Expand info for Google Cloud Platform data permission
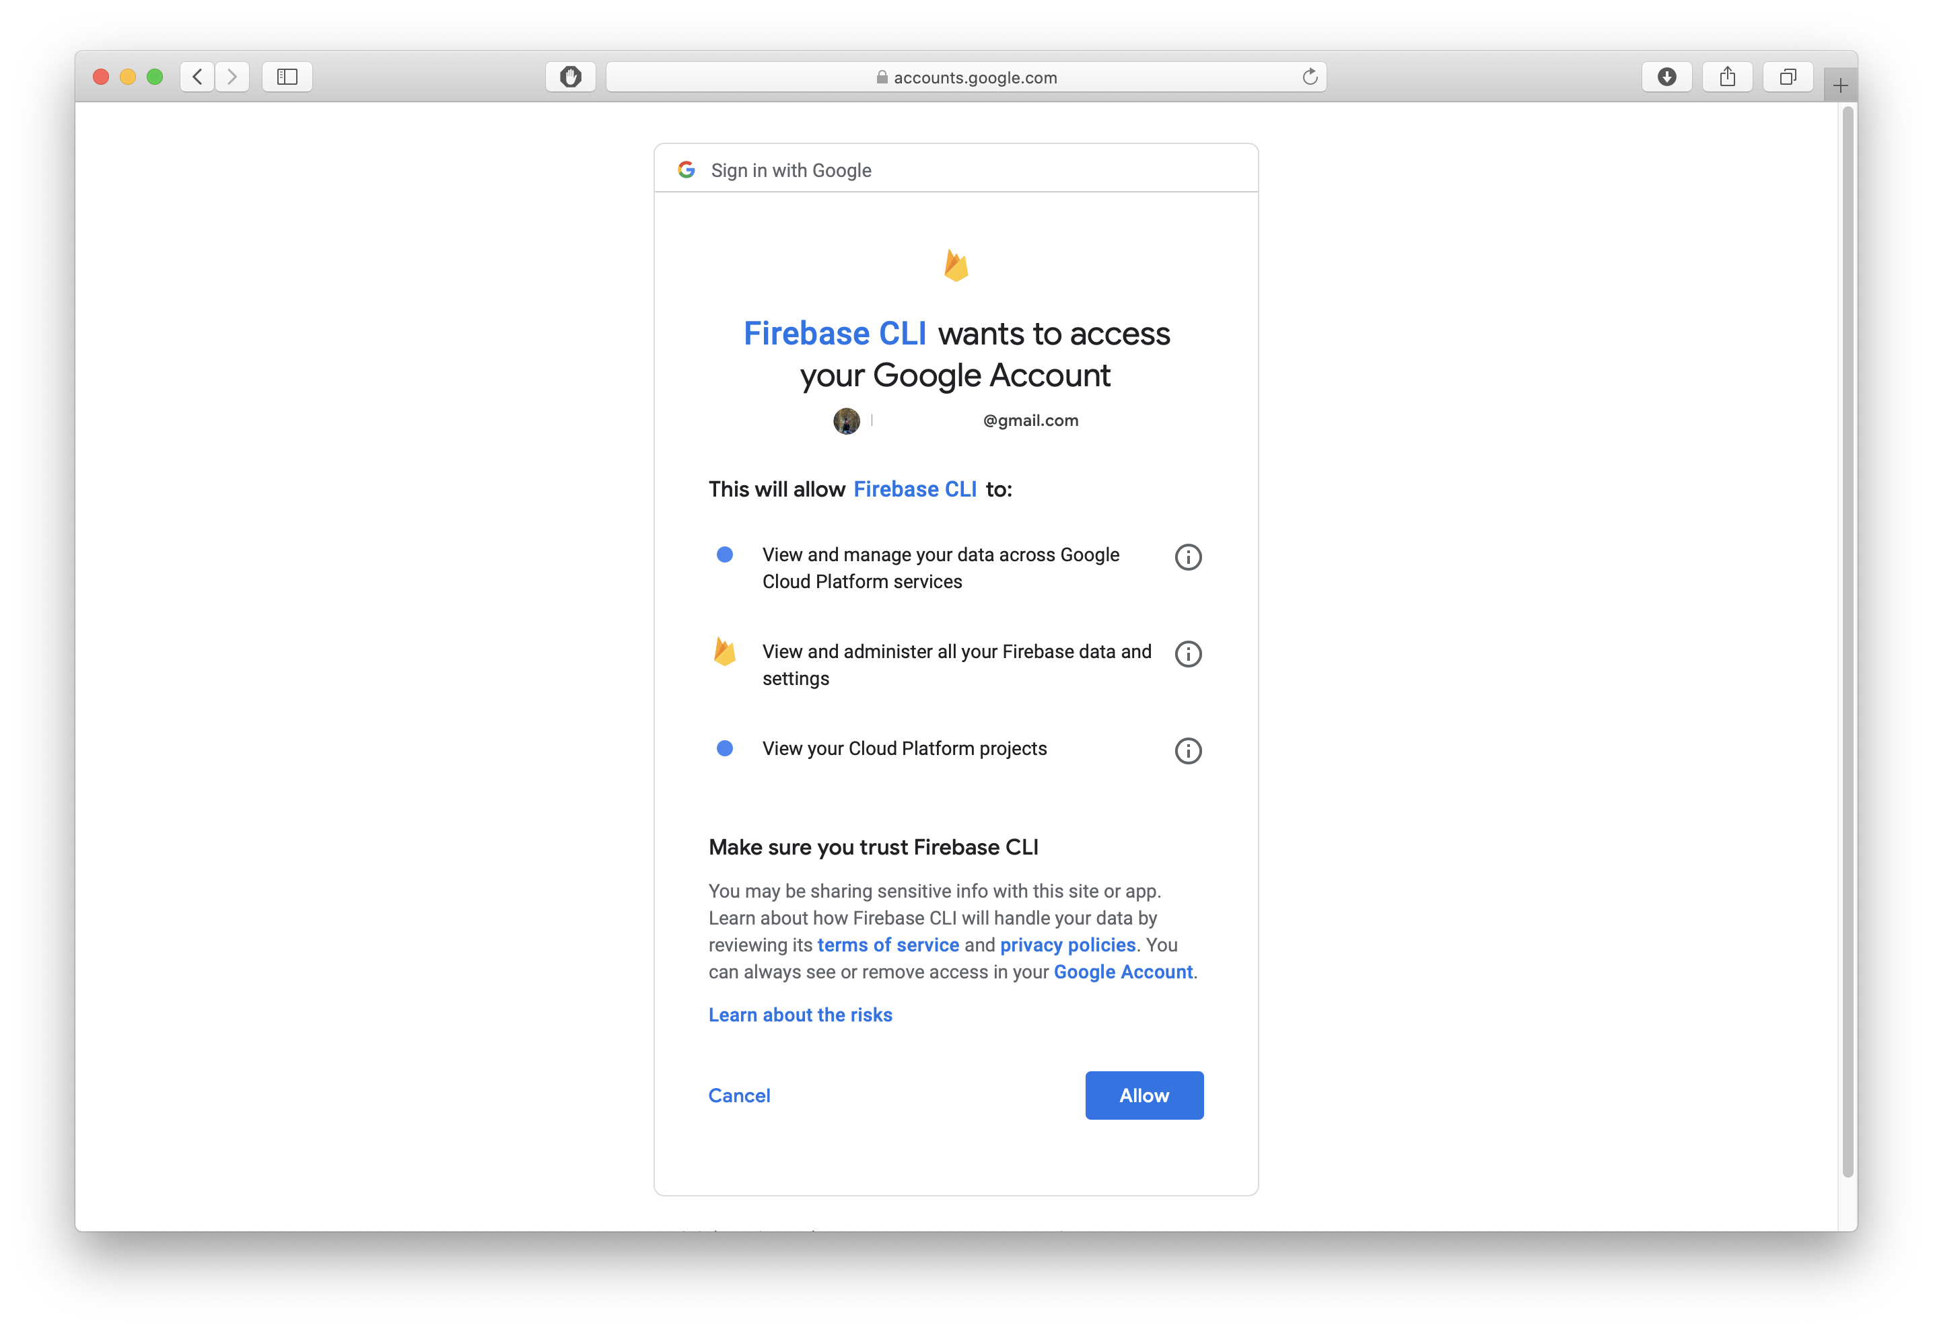1933x1331 pixels. (x=1187, y=557)
